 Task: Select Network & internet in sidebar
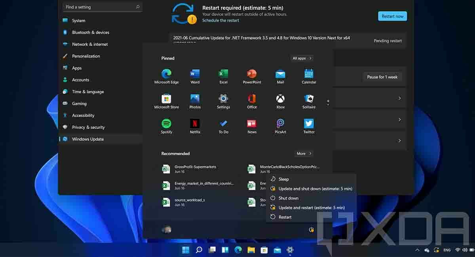pos(101,44)
